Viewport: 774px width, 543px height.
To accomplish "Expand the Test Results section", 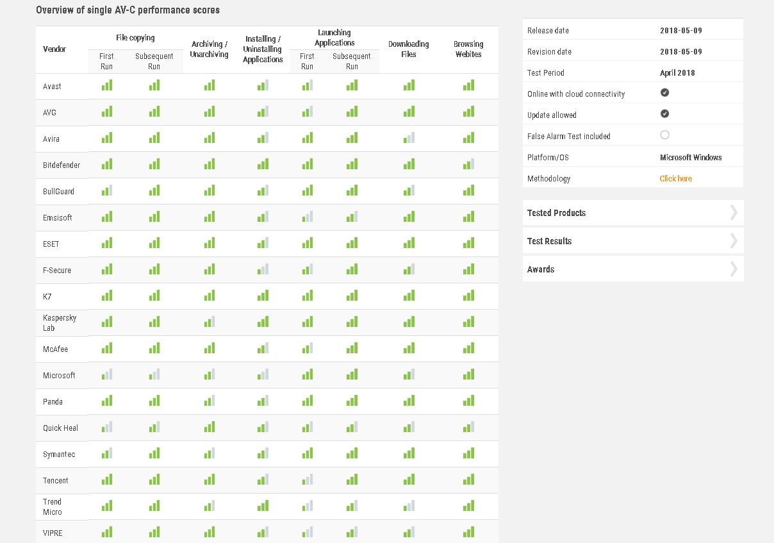I will point(632,241).
